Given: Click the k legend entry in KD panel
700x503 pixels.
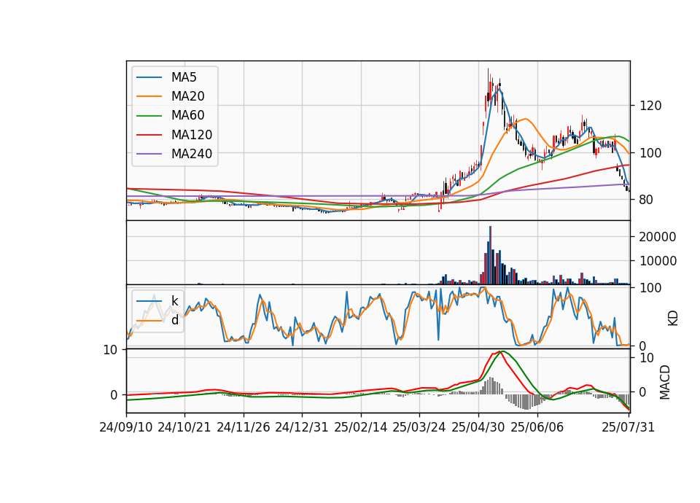Looking at the screenshot, I should tap(174, 301).
